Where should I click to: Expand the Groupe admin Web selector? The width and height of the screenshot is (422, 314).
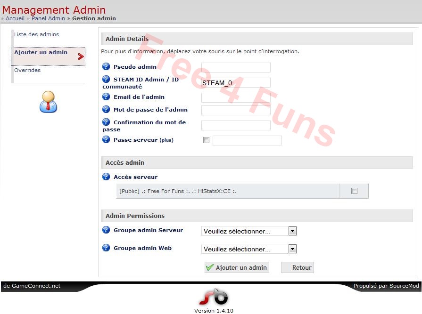pyautogui.click(x=292, y=249)
